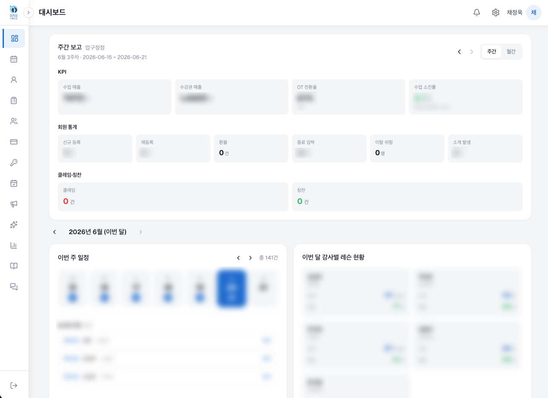Open the megaphone icon in sidebar
The height and width of the screenshot is (398, 548).
[14, 204]
